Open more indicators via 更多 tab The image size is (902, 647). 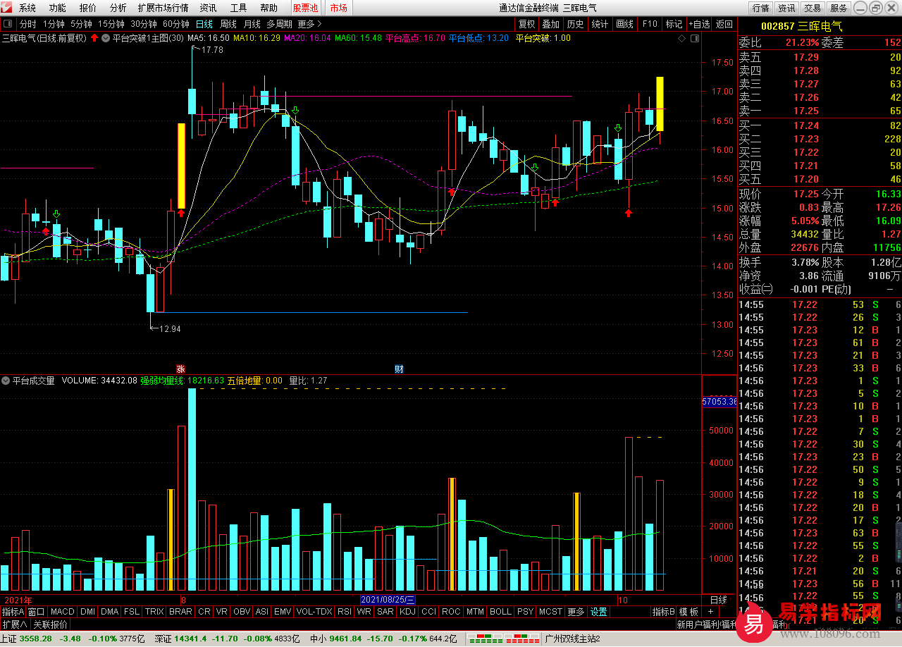[x=576, y=612]
